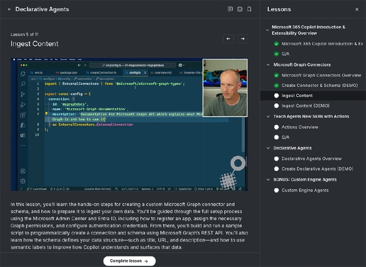Image resolution: width=366 pixels, height=267 pixels.
Task: Click the Complete lesson button
Action: 129,261
